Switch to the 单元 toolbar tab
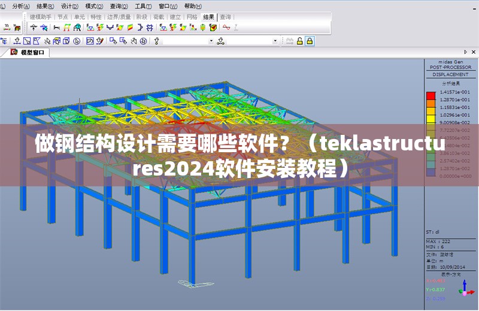Screen dimensions: 479x311 [x=80, y=17]
